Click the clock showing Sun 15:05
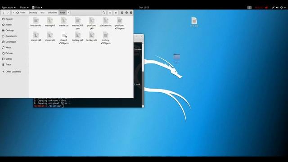 click(x=144, y=8)
